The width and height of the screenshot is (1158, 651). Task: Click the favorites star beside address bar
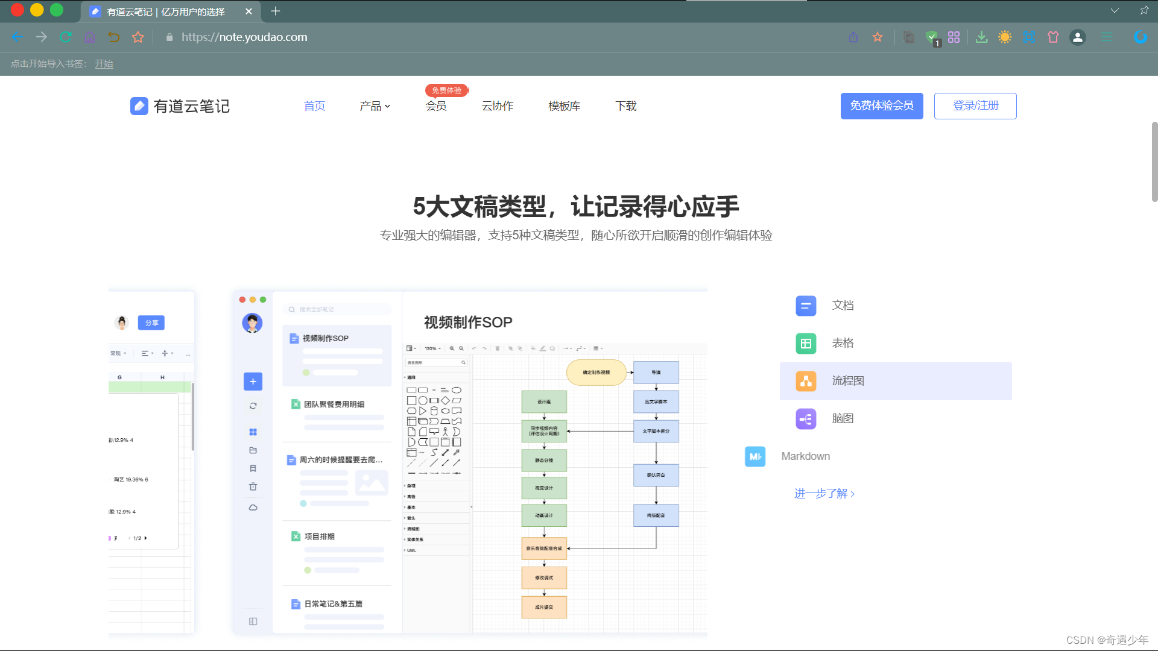tap(138, 37)
